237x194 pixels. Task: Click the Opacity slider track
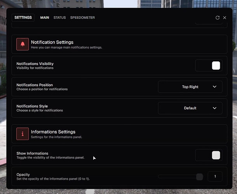(x=180, y=177)
